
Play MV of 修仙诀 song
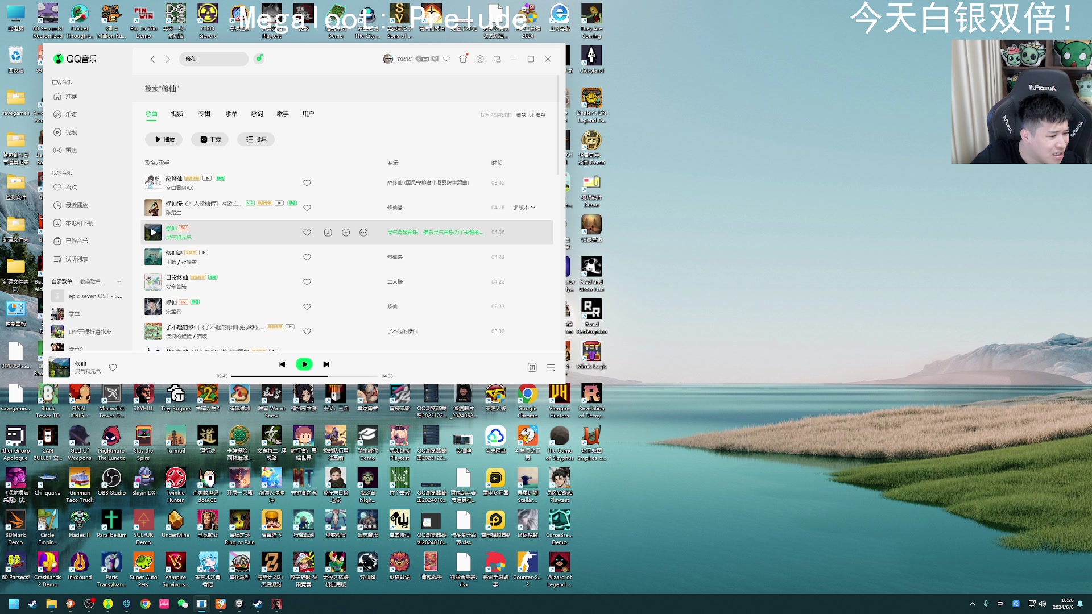(x=204, y=252)
